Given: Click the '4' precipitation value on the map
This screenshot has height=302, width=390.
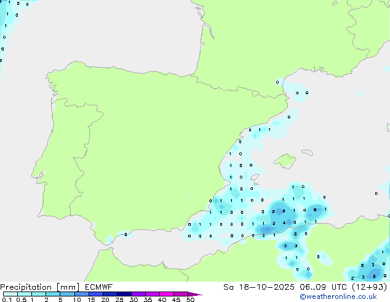Looking at the screenshot, I should [x=284, y=223].
